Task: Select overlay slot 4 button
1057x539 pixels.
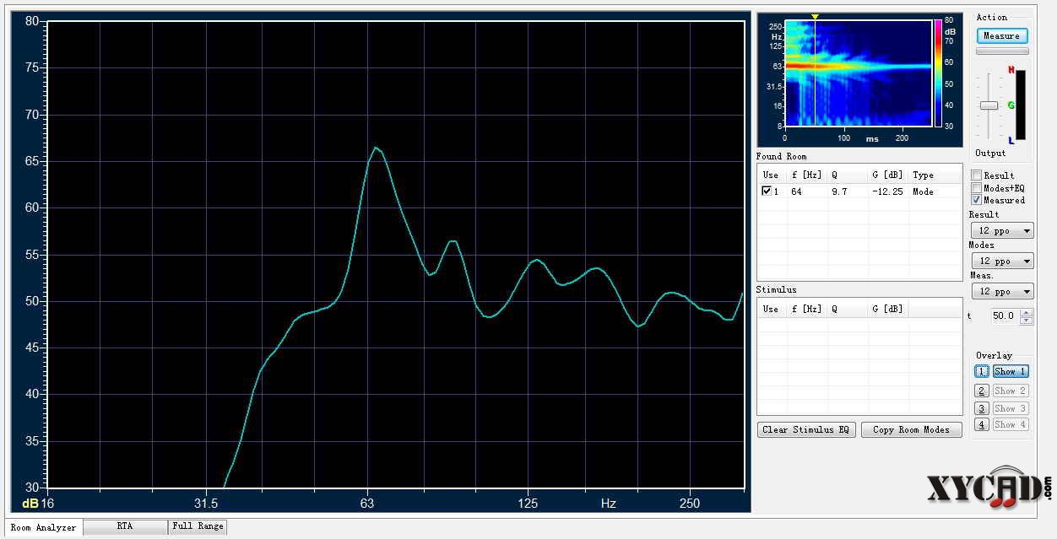Action: (x=982, y=424)
